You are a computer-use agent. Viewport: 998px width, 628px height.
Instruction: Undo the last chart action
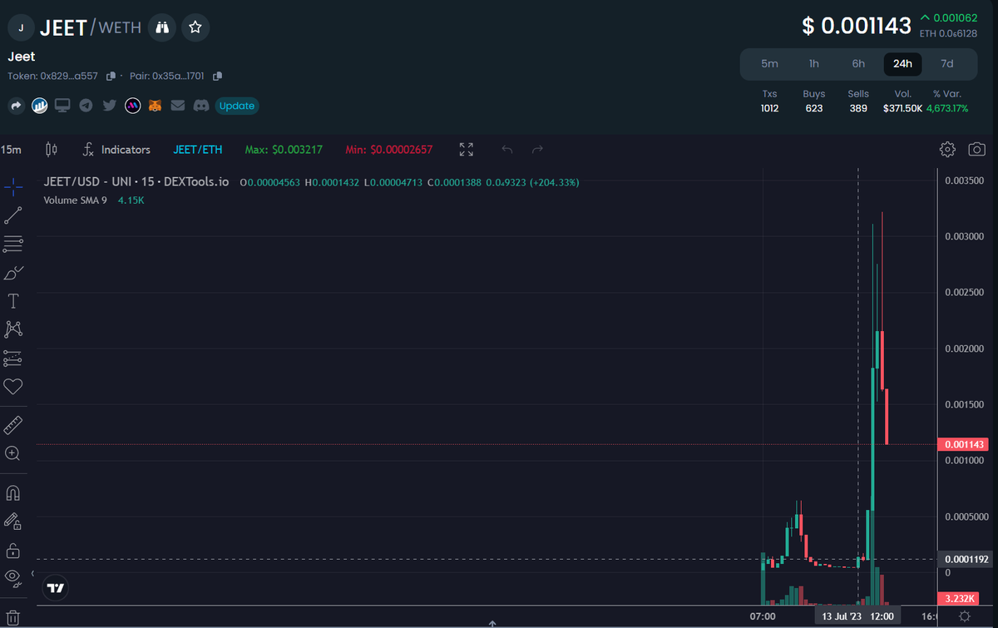(x=507, y=150)
